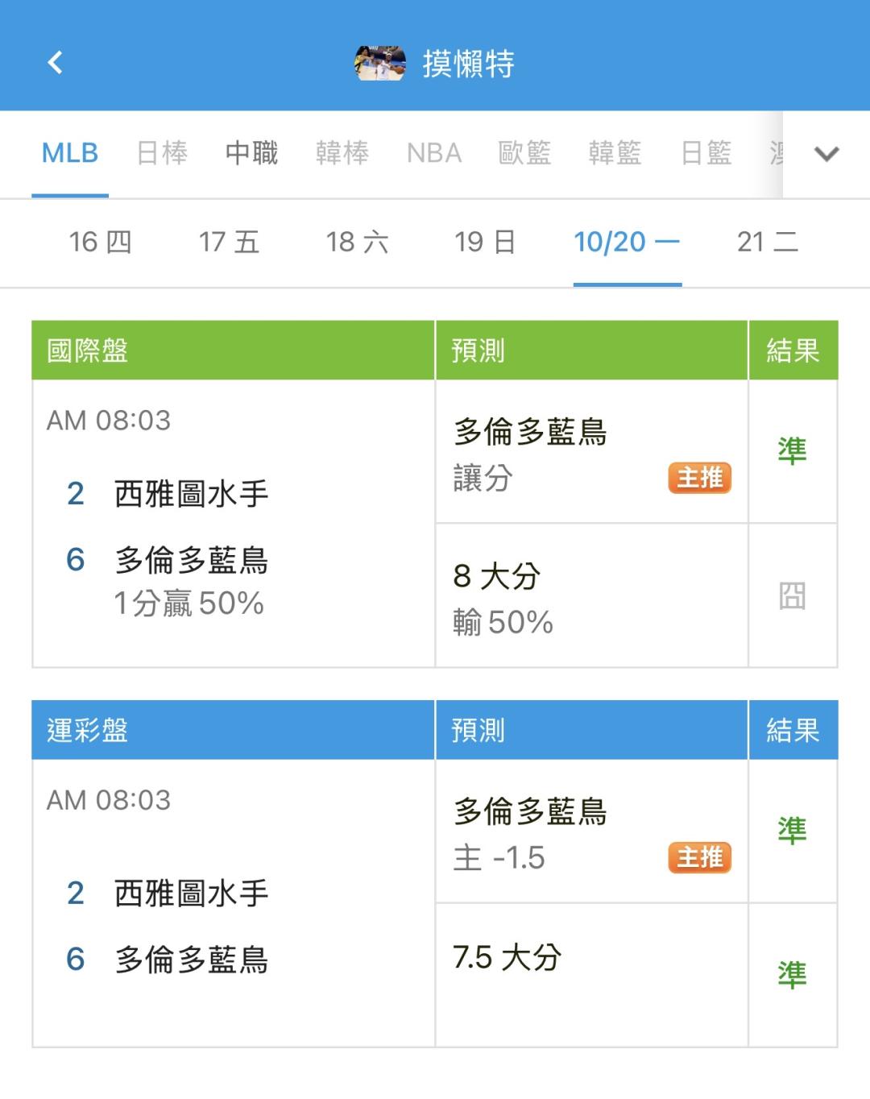
Task: Choose the 日籃 tab
Action: click(706, 153)
